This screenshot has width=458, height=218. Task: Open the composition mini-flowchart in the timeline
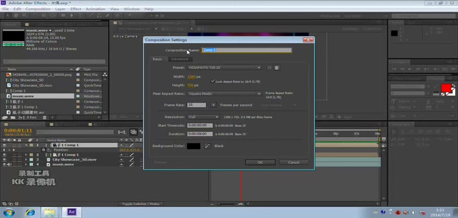coord(122,132)
